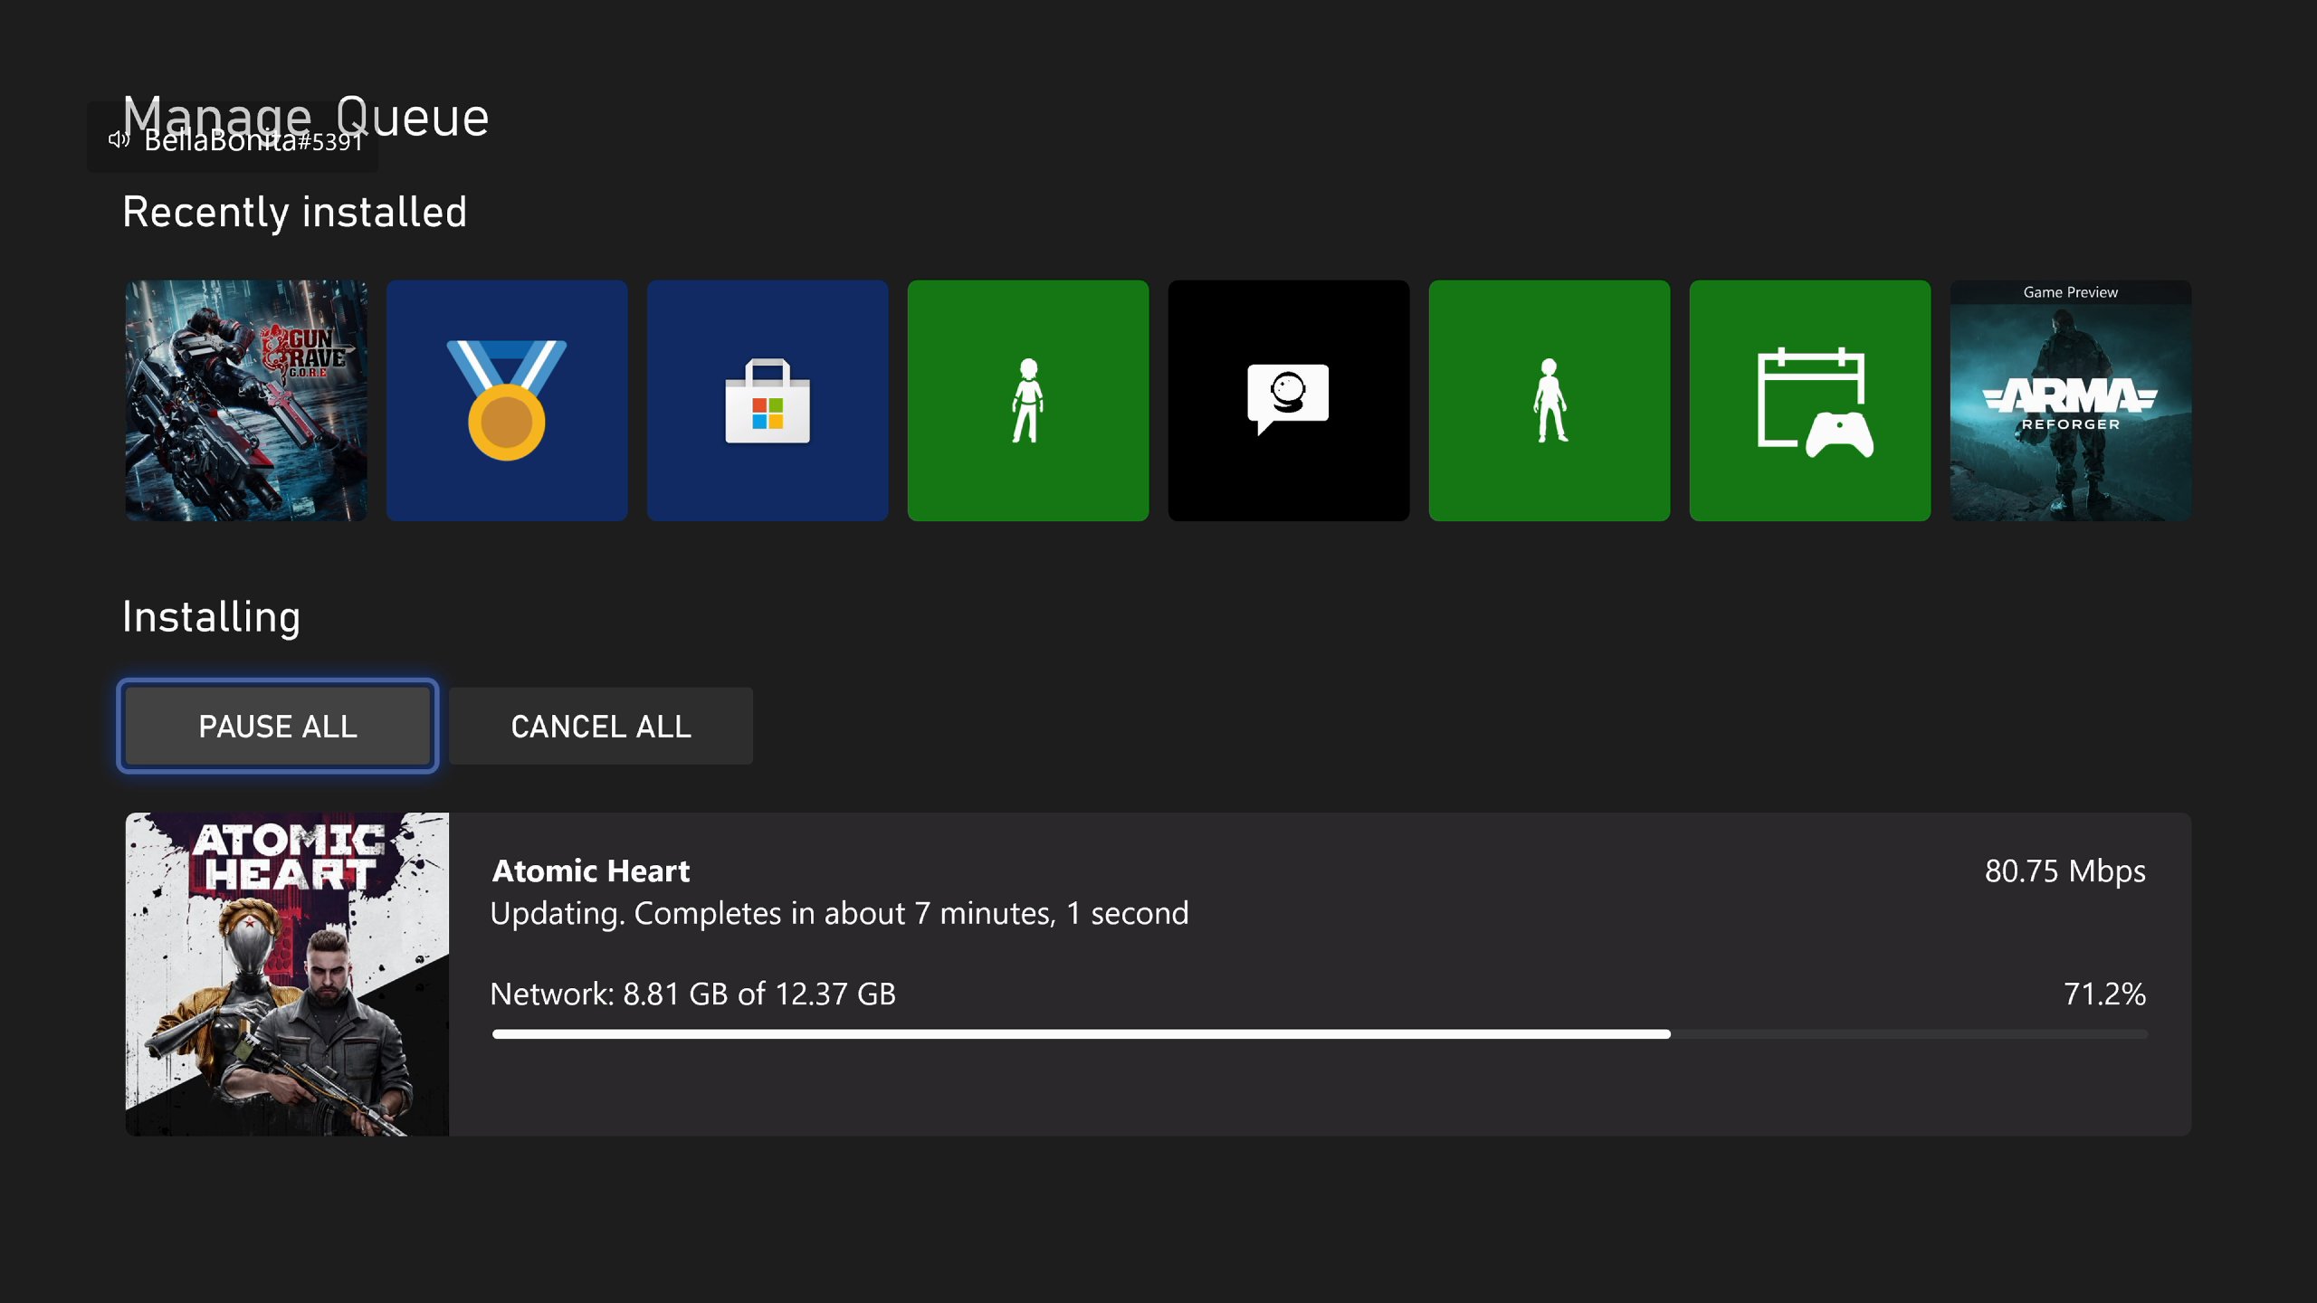Click the 'Recently installed' heading
Screen dimensions: 2317x1303
coord(295,212)
